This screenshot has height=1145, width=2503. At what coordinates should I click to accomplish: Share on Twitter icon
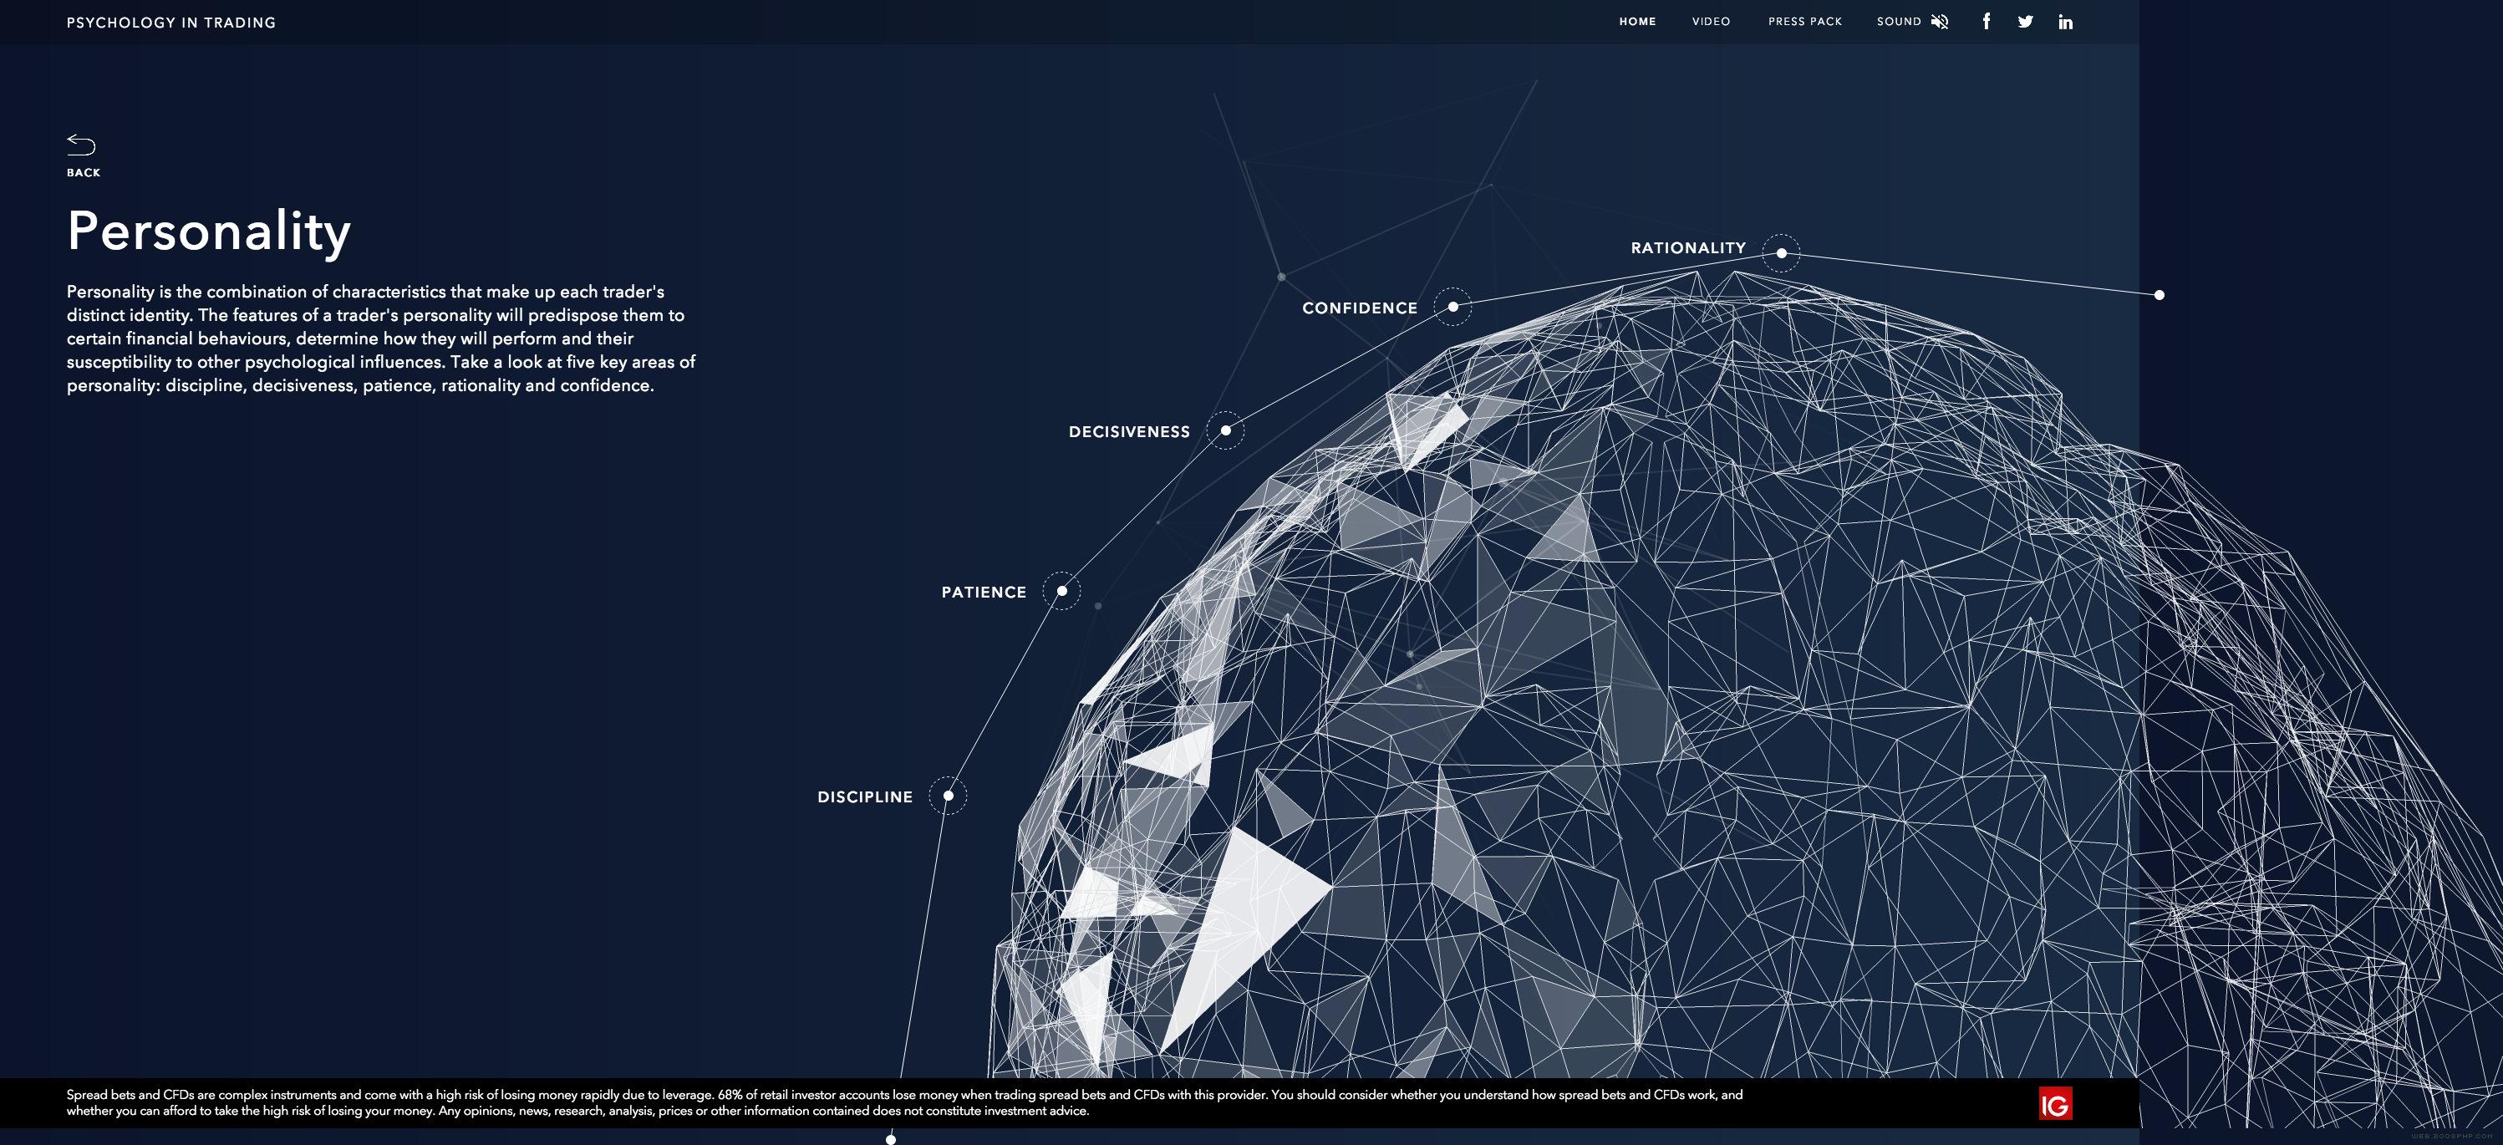click(2025, 22)
